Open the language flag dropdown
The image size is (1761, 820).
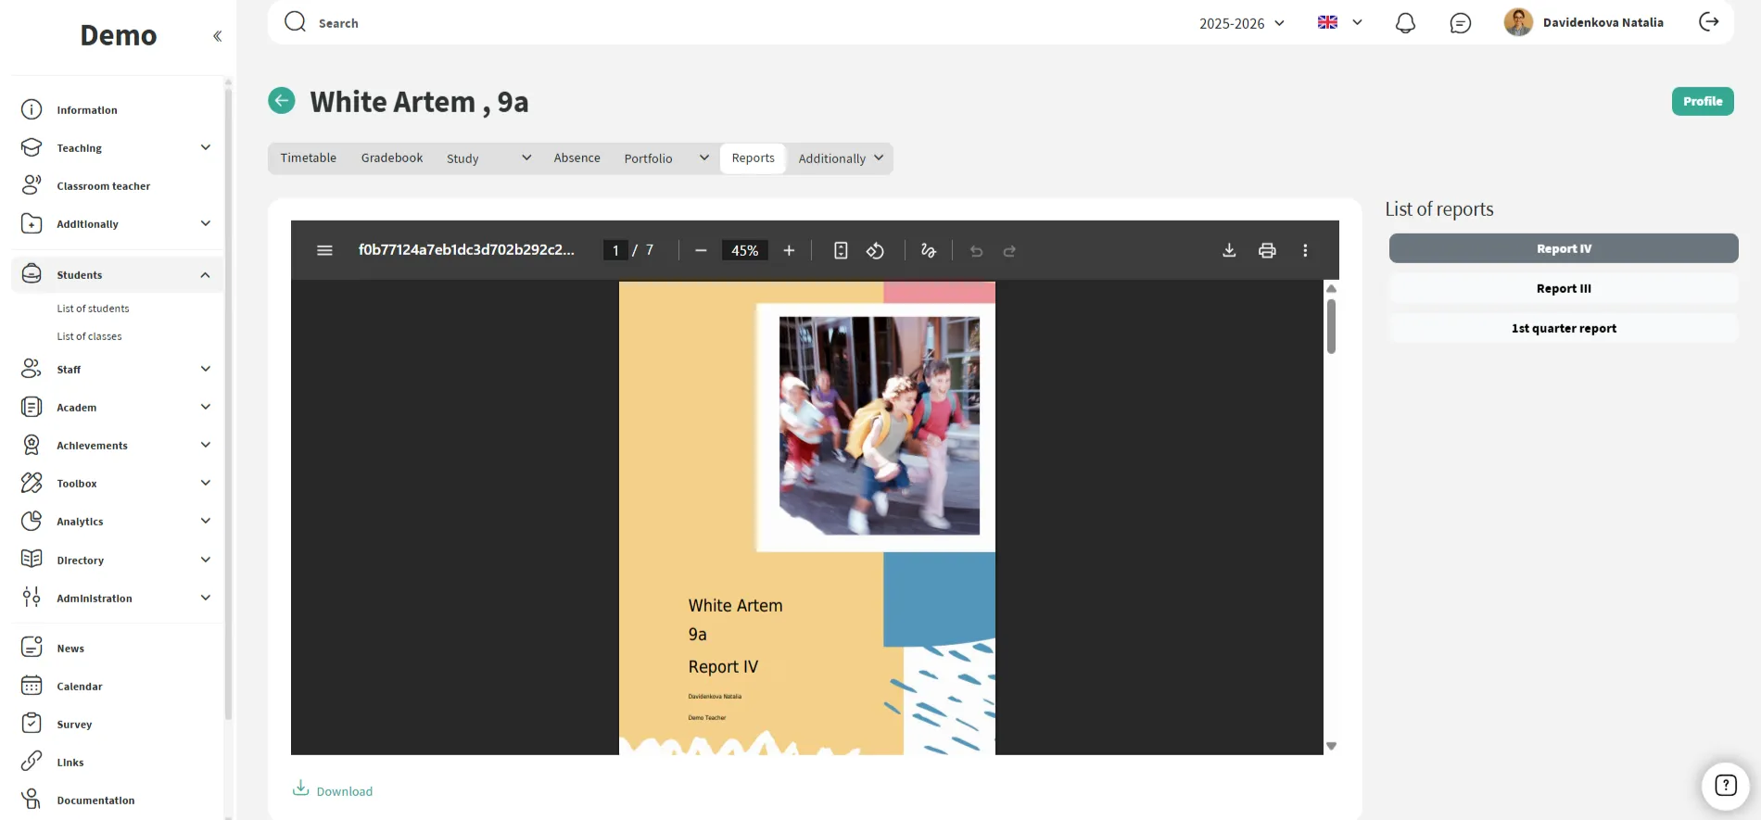click(1339, 22)
